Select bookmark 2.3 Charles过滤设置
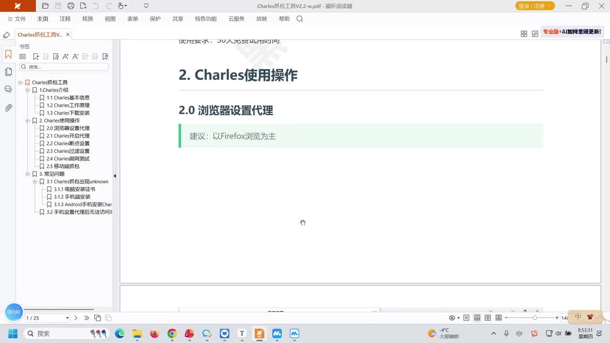Image resolution: width=610 pixels, height=343 pixels. click(68, 151)
